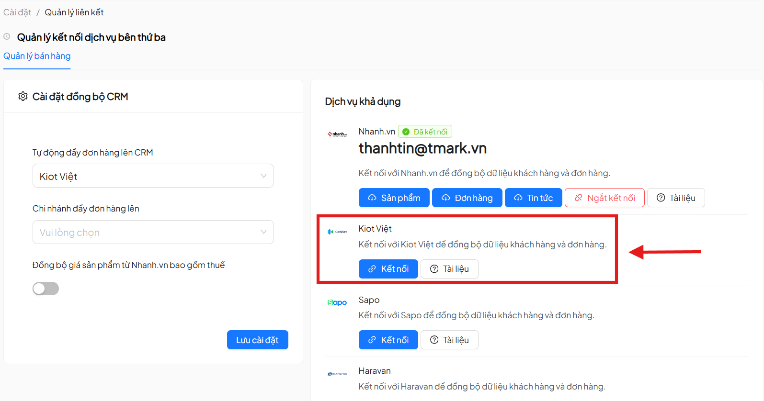Click the Quản lý liên kết breadcrumb item

(x=74, y=12)
